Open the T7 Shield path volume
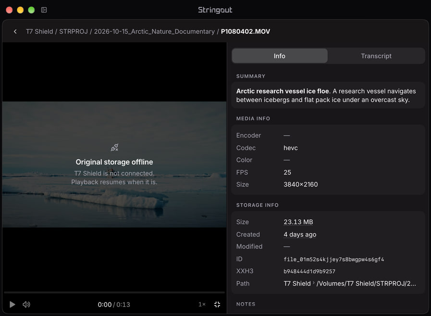Screen dimensions: 431x316 [297, 283]
